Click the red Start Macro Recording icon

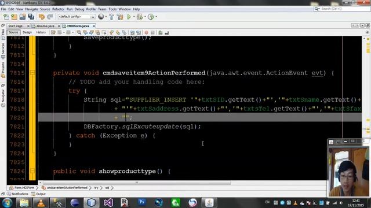pos(147,32)
